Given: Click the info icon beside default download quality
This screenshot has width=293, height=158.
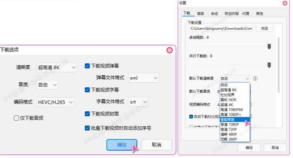Looking at the screenshot, I should [255, 78].
